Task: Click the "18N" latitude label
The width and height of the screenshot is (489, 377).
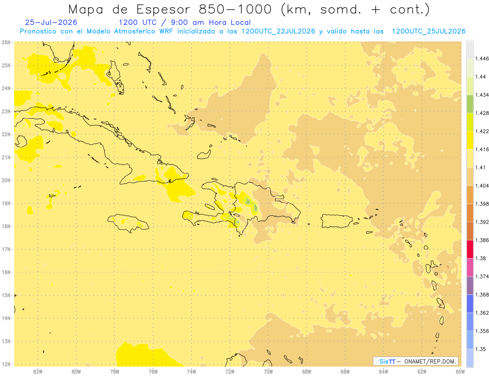Action: point(6,226)
